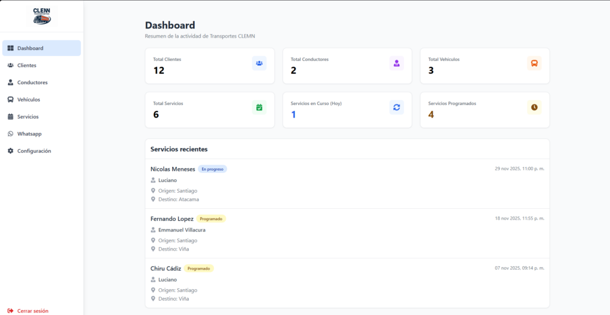Click the orange bus icon on Total Vehículos
The width and height of the screenshot is (610, 315).
coord(534,63)
